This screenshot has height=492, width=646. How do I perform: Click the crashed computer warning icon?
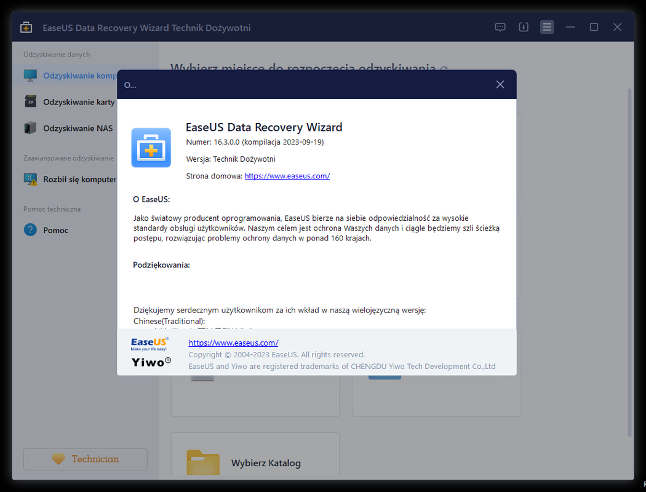(30, 179)
